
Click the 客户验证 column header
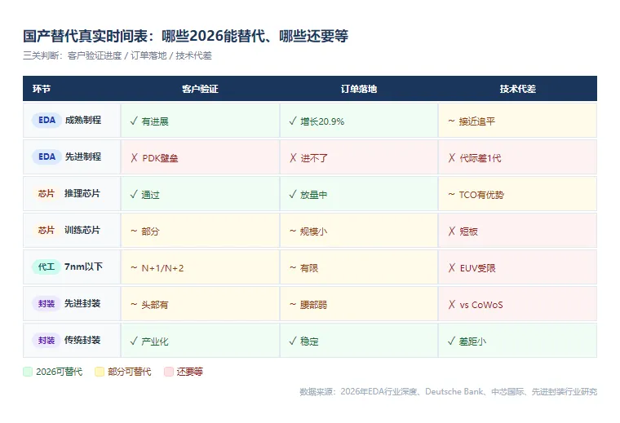point(200,89)
